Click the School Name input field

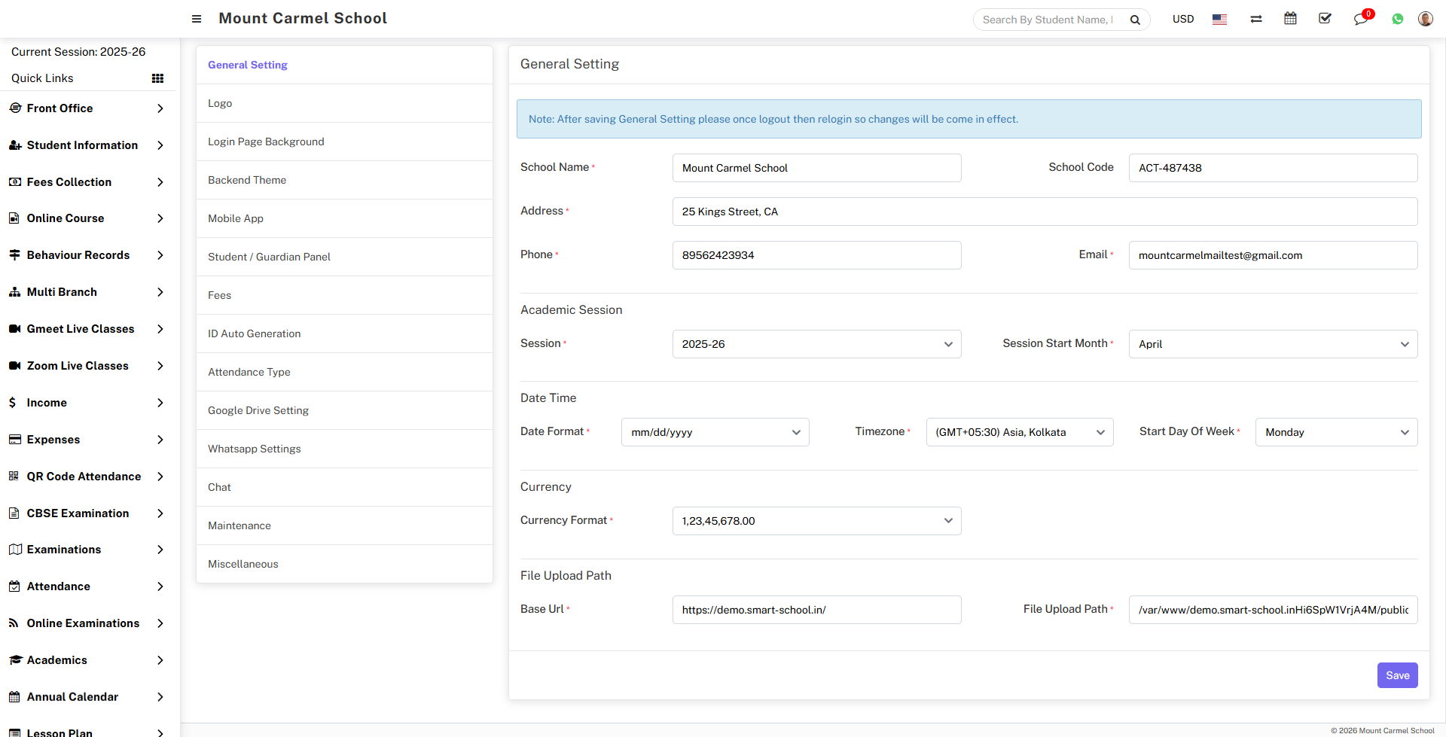[816, 168]
